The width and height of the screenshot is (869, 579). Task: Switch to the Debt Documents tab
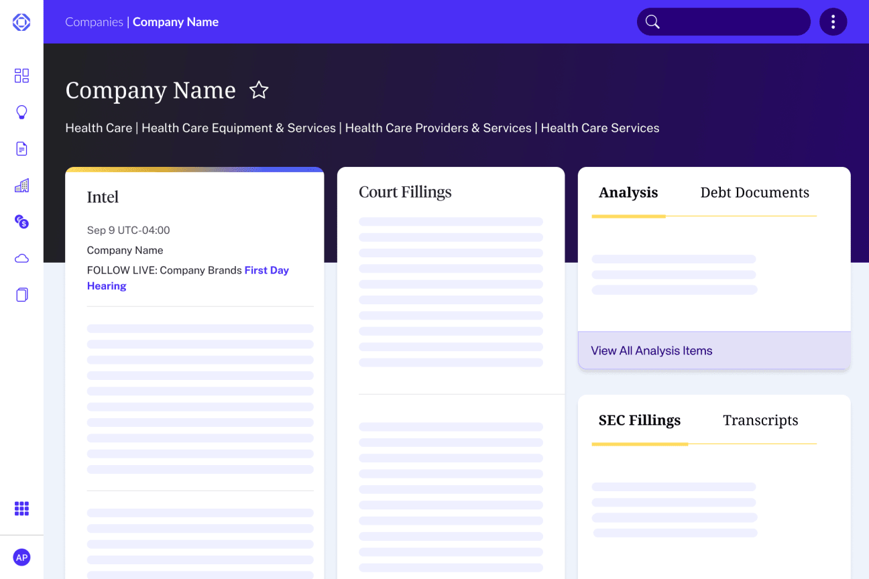pos(754,192)
